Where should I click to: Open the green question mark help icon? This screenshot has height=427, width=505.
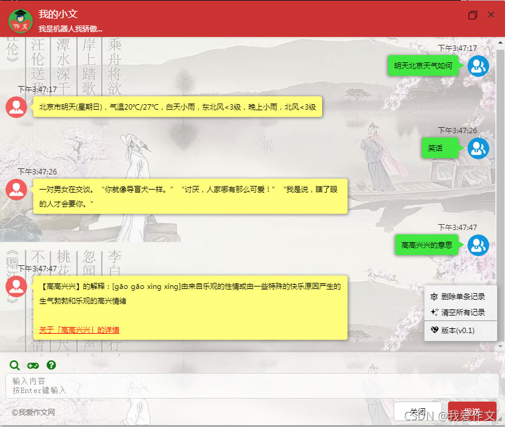pyautogui.click(x=51, y=365)
